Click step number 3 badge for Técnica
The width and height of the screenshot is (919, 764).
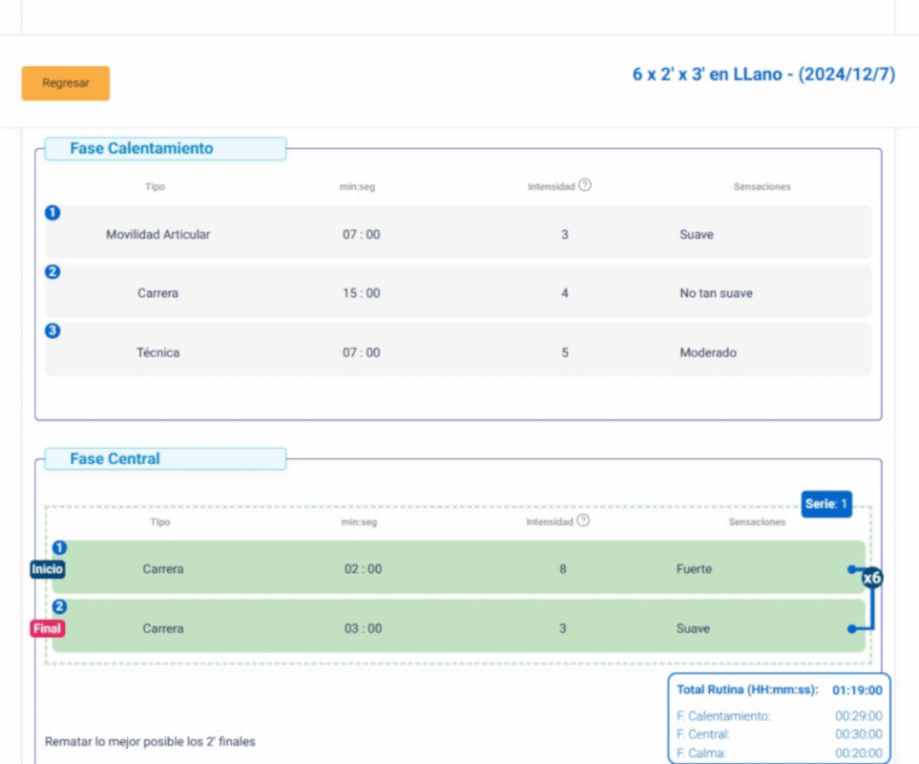pos(53,330)
